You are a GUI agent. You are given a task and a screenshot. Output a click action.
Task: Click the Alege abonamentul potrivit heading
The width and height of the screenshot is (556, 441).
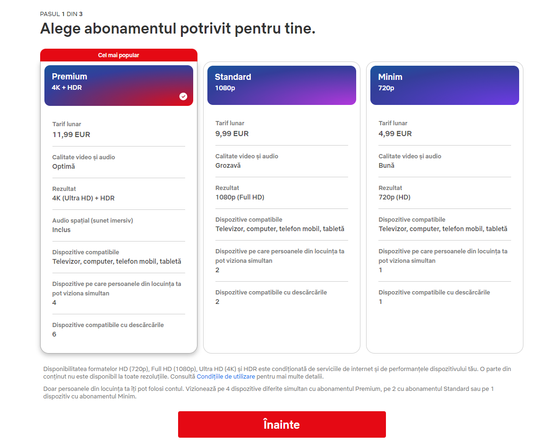click(x=178, y=28)
